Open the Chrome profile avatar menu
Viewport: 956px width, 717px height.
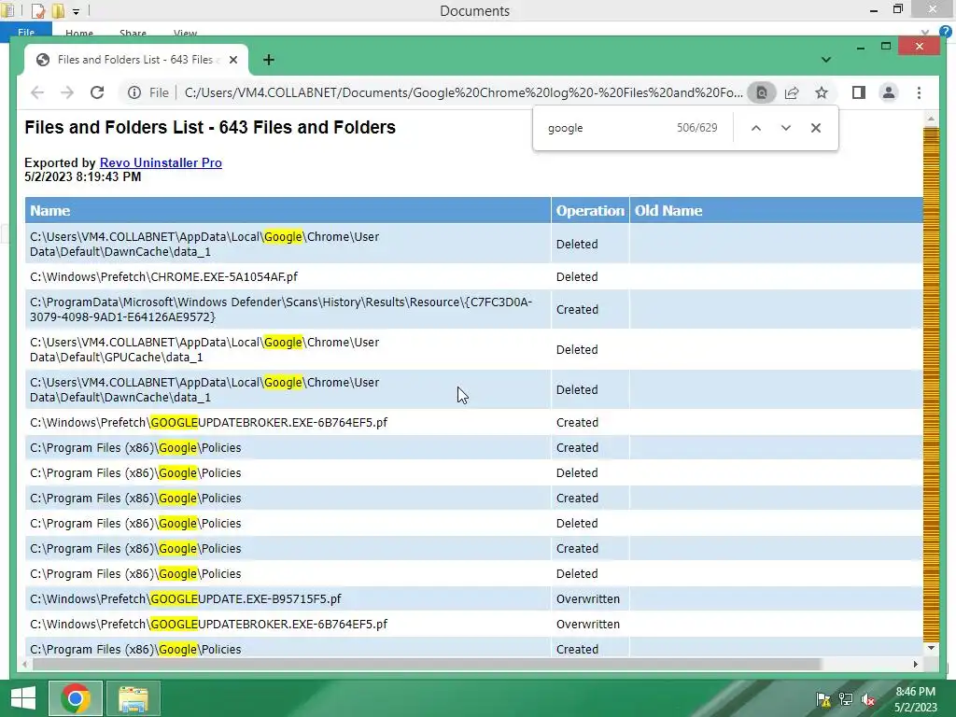[889, 92]
